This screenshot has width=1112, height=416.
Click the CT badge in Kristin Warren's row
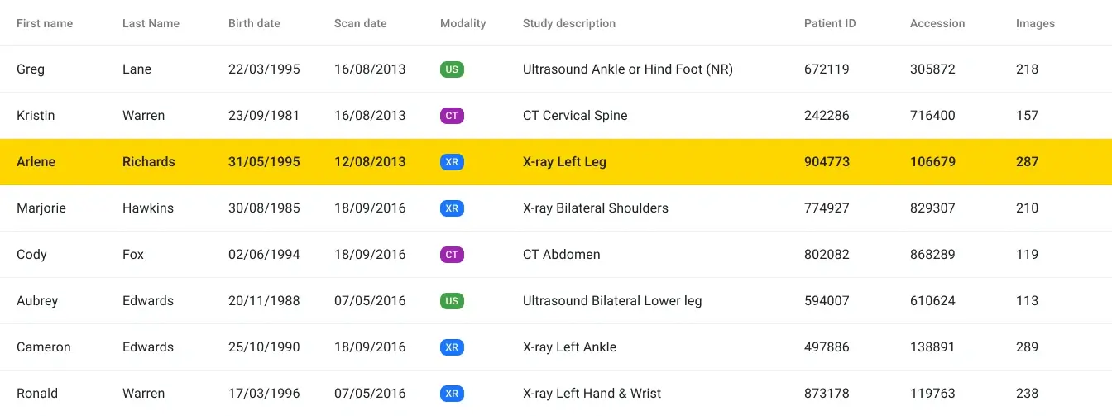[x=452, y=116]
